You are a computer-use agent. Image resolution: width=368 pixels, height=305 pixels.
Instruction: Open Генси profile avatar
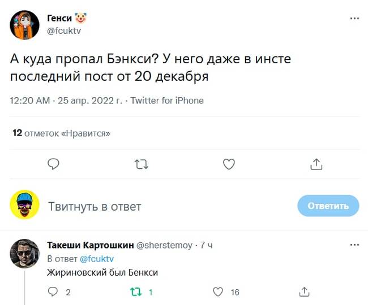click(x=25, y=25)
